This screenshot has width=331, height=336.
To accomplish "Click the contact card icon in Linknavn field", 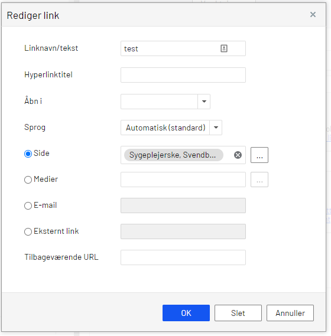I will (224, 48).
